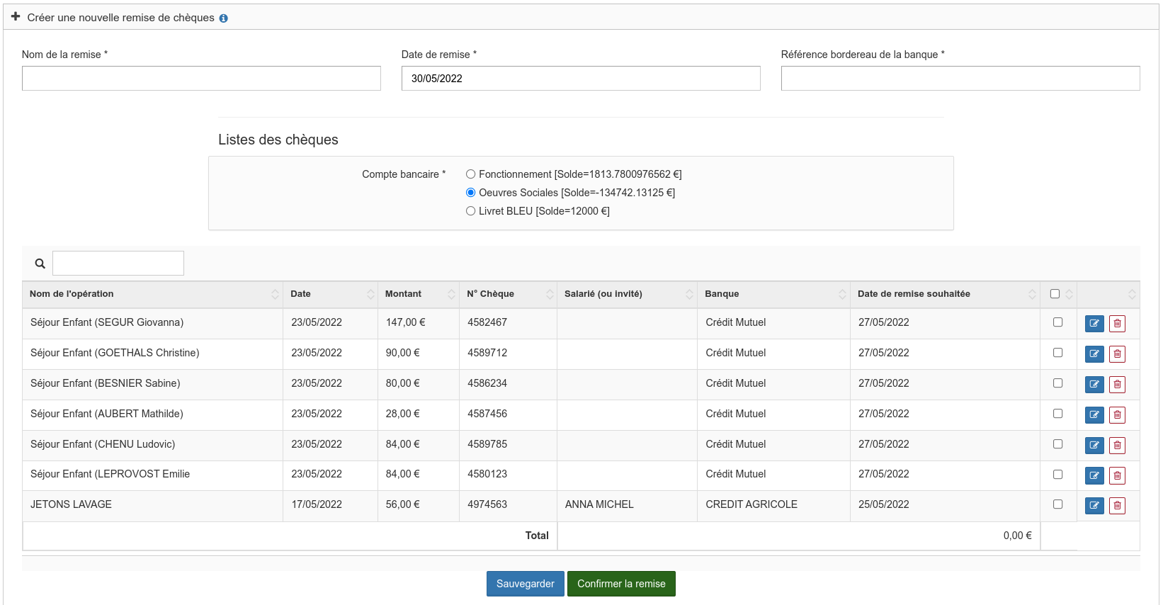Screen dimensions: 1163x605
Task: Focus the Nom de la remise field
Action: point(201,79)
